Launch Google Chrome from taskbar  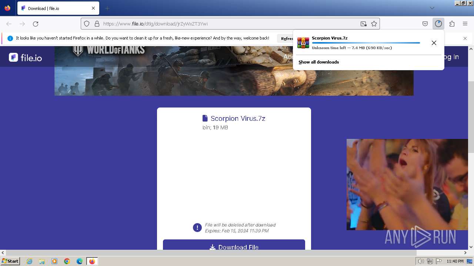[67, 261]
